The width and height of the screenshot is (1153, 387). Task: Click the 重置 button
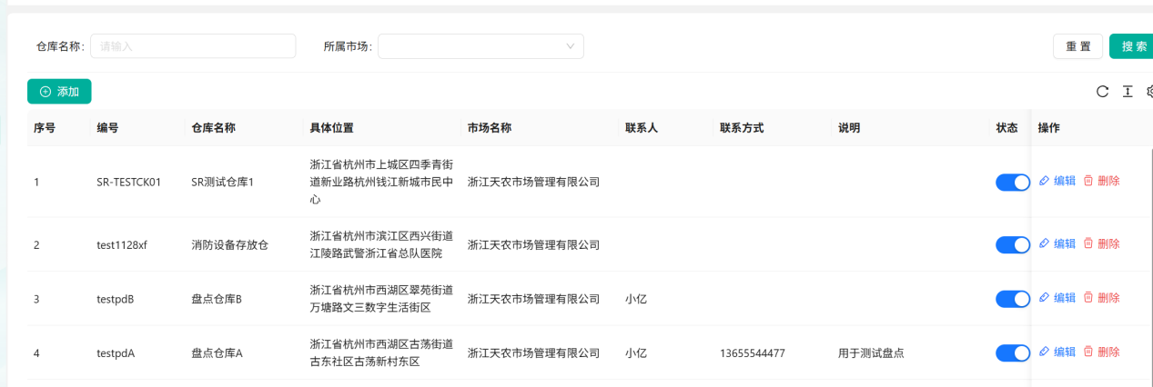coord(1078,46)
